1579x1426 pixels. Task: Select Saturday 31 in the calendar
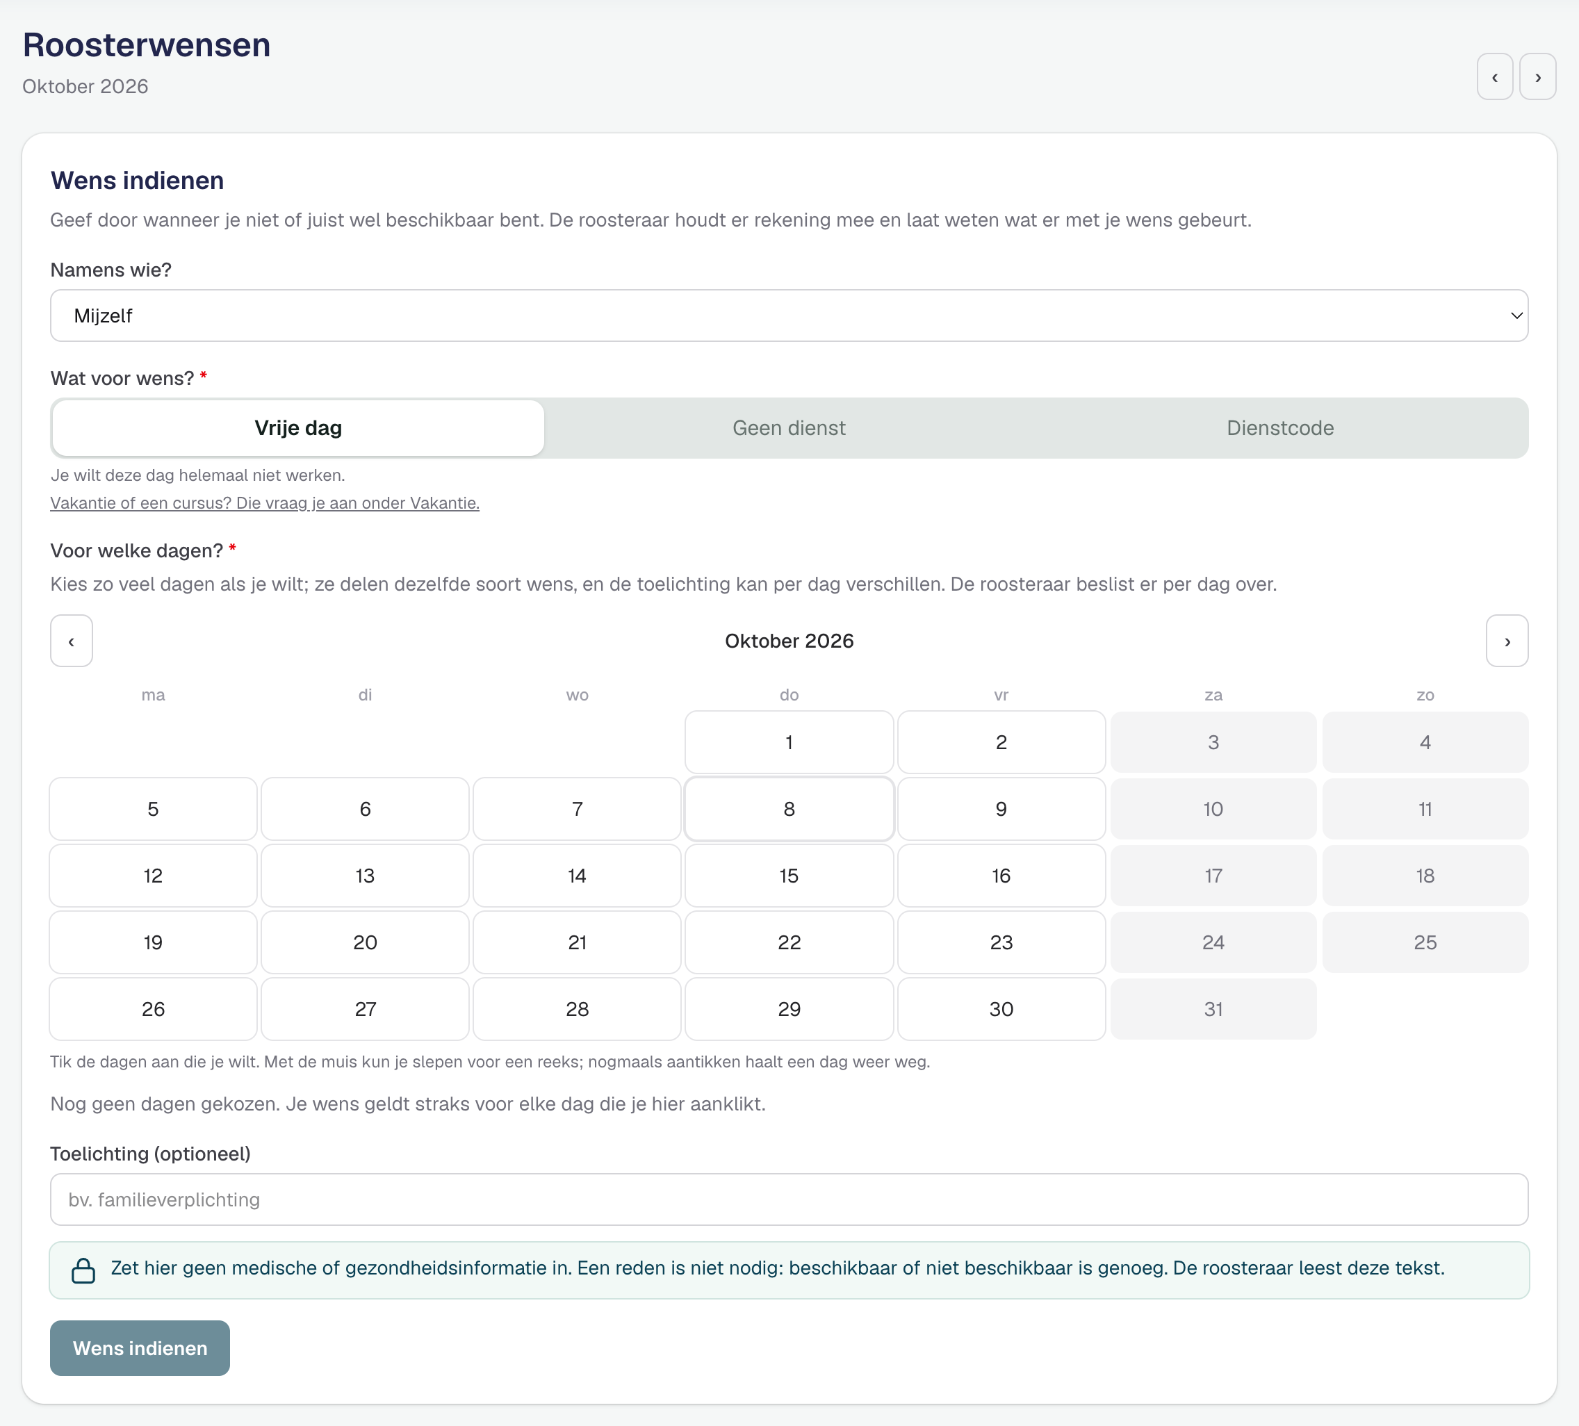click(1213, 1008)
